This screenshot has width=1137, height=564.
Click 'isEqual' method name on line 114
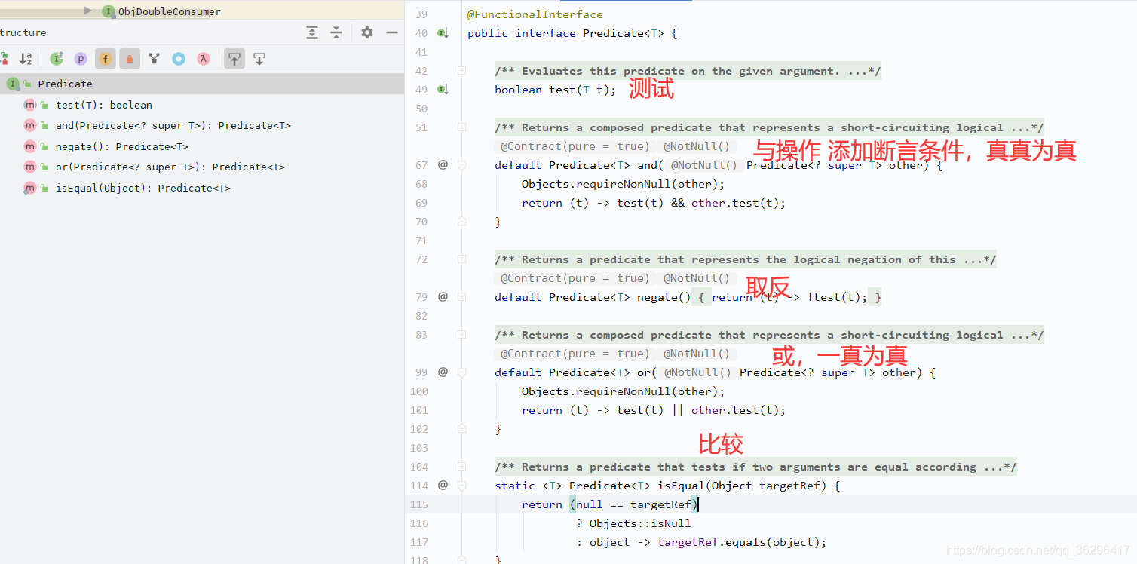tap(681, 486)
